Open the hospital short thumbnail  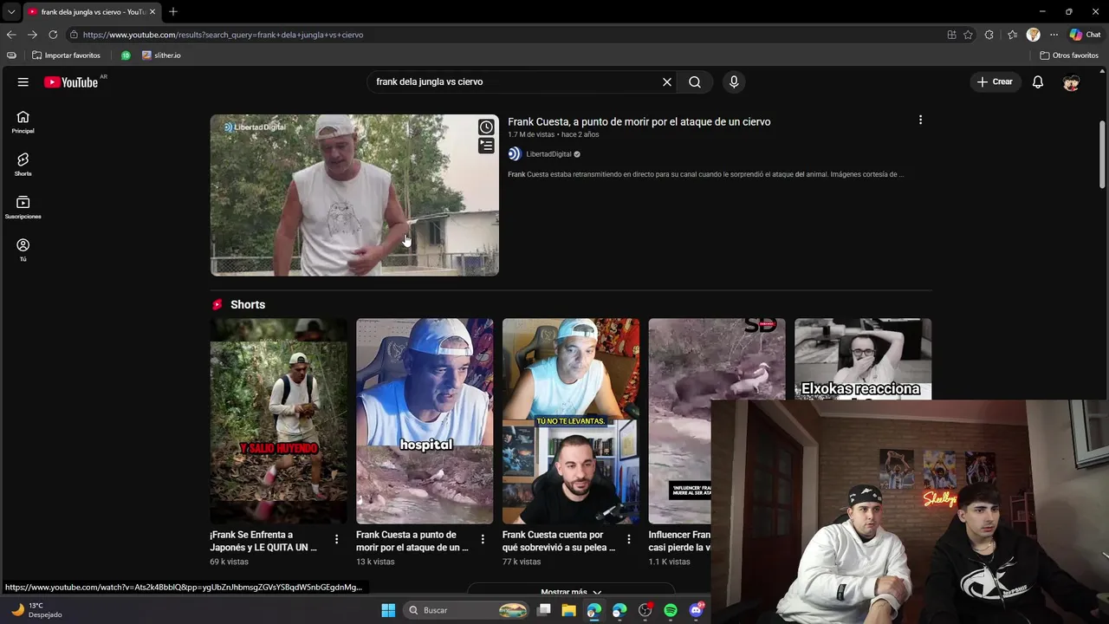coord(425,421)
